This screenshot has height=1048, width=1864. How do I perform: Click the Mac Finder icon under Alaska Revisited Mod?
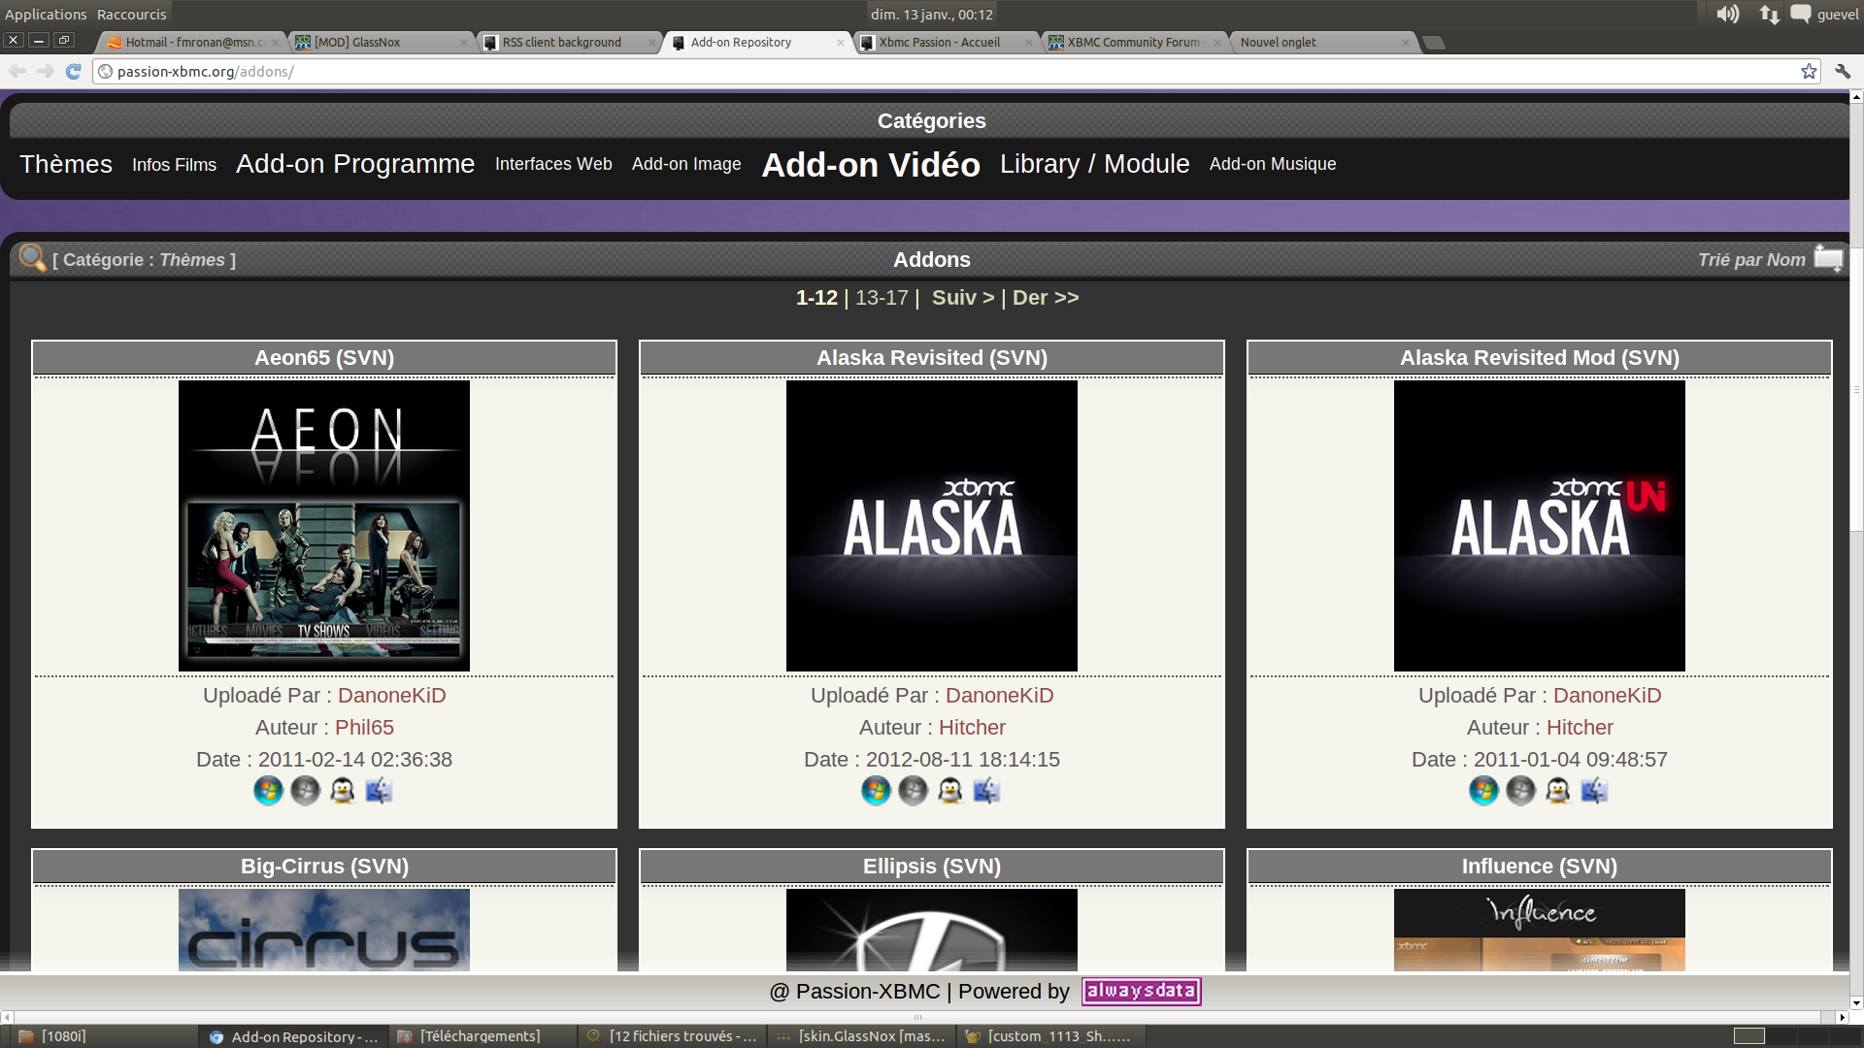pyautogui.click(x=1594, y=791)
